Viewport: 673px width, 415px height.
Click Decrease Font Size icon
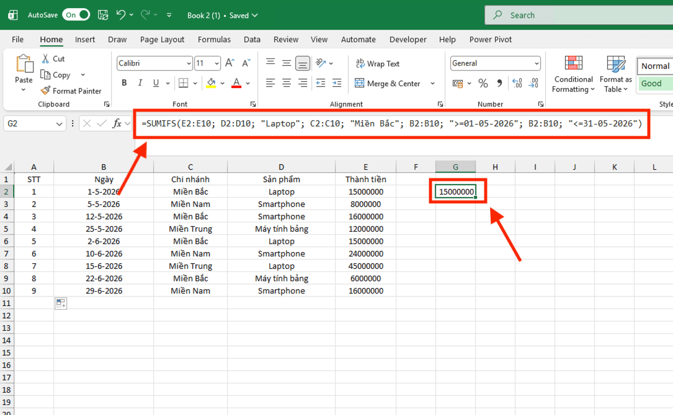[246, 63]
